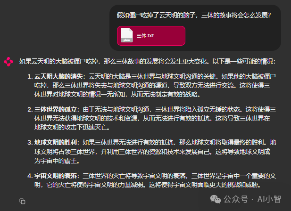Click the list number 4 marker
This screenshot has width=291, height=211.
(x=30, y=176)
